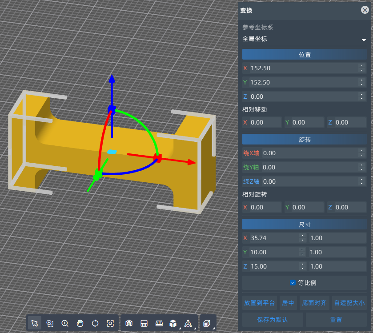Viewport: 373px width, 333px height.
Task: Click the 绕Y轴 rotation field
Action: tap(310, 168)
